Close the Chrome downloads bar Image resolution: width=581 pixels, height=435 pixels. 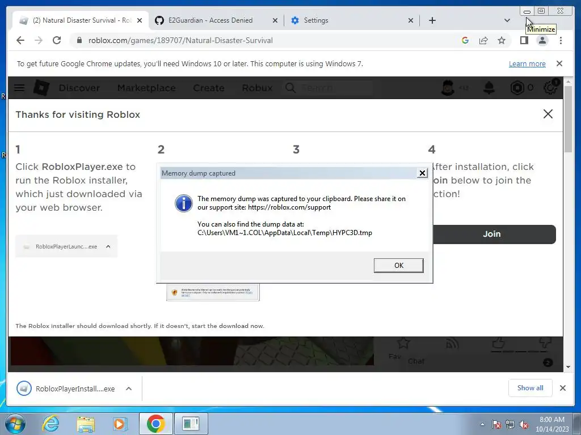tap(562, 387)
